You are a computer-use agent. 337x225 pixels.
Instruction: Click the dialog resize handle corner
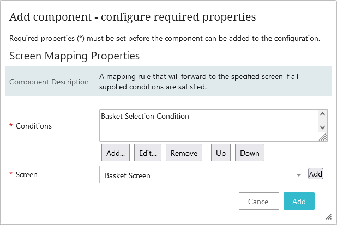point(329,217)
